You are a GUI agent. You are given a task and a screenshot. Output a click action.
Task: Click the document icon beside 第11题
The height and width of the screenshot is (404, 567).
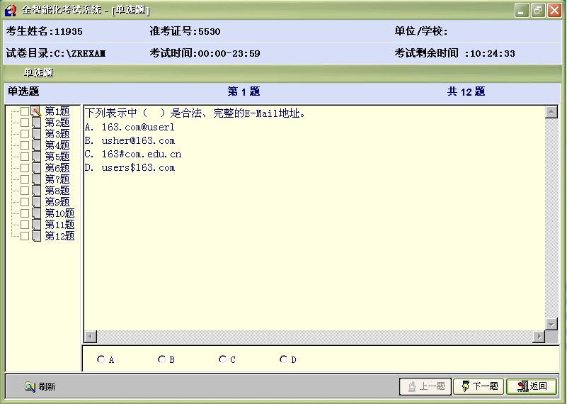(36, 225)
